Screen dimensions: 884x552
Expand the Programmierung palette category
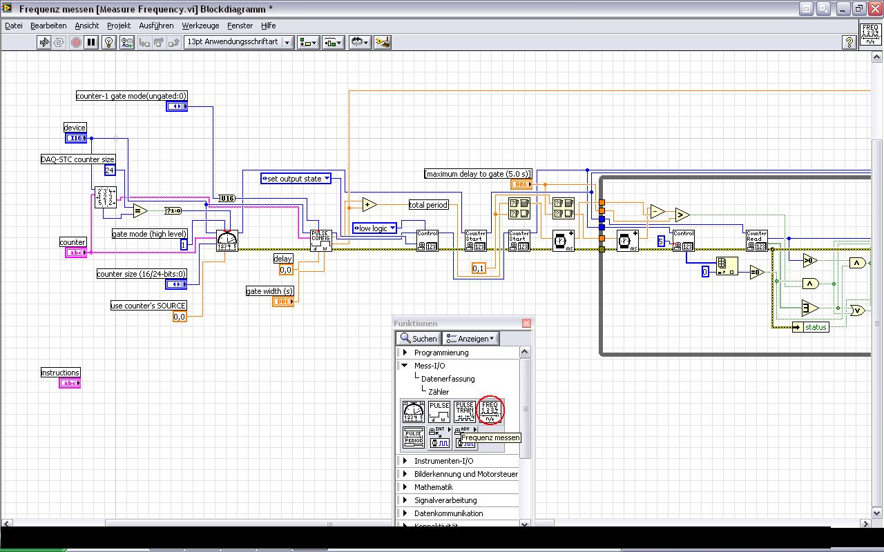click(405, 353)
